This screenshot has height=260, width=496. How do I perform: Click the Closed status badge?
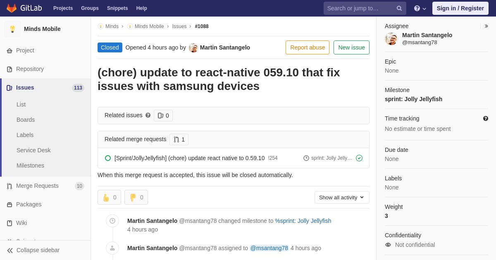click(x=110, y=47)
